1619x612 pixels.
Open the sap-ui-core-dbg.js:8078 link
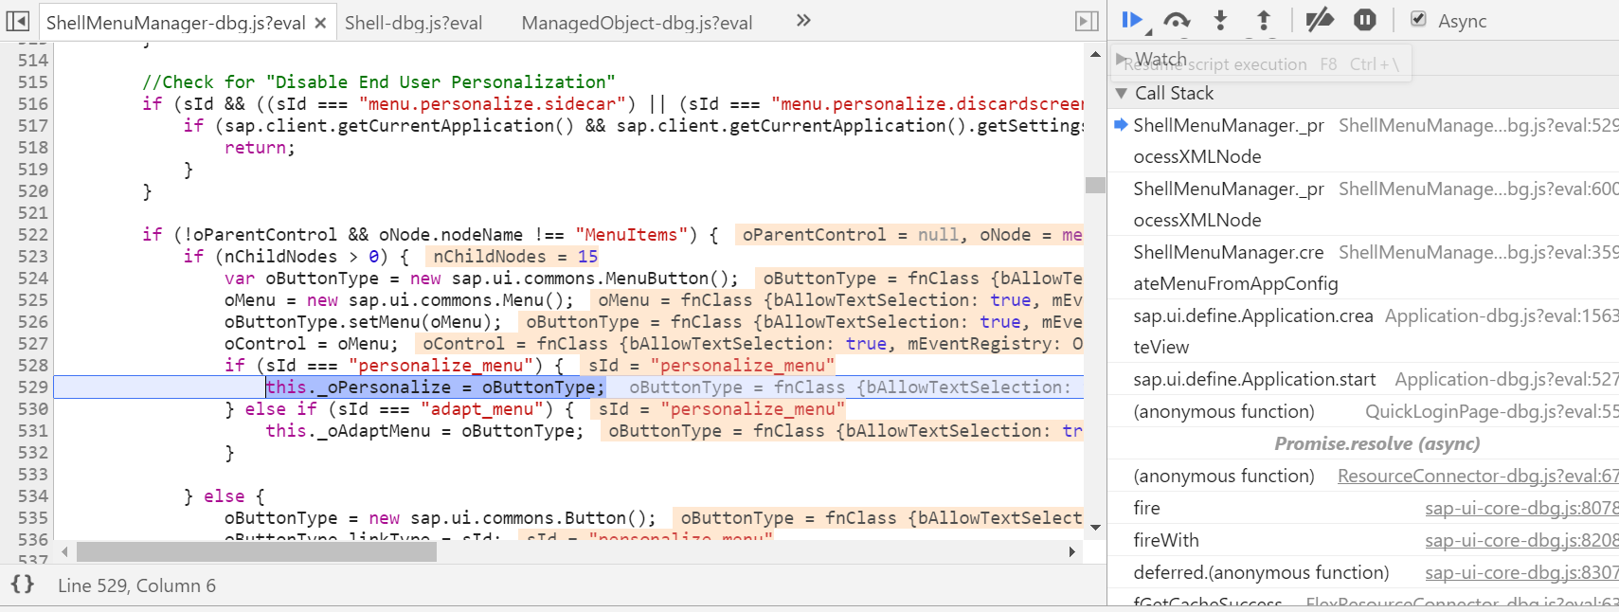[1521, 508]
